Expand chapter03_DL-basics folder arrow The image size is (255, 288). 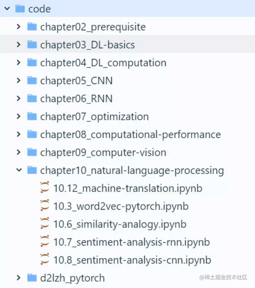pyautogui.click(x=19, y=44)
